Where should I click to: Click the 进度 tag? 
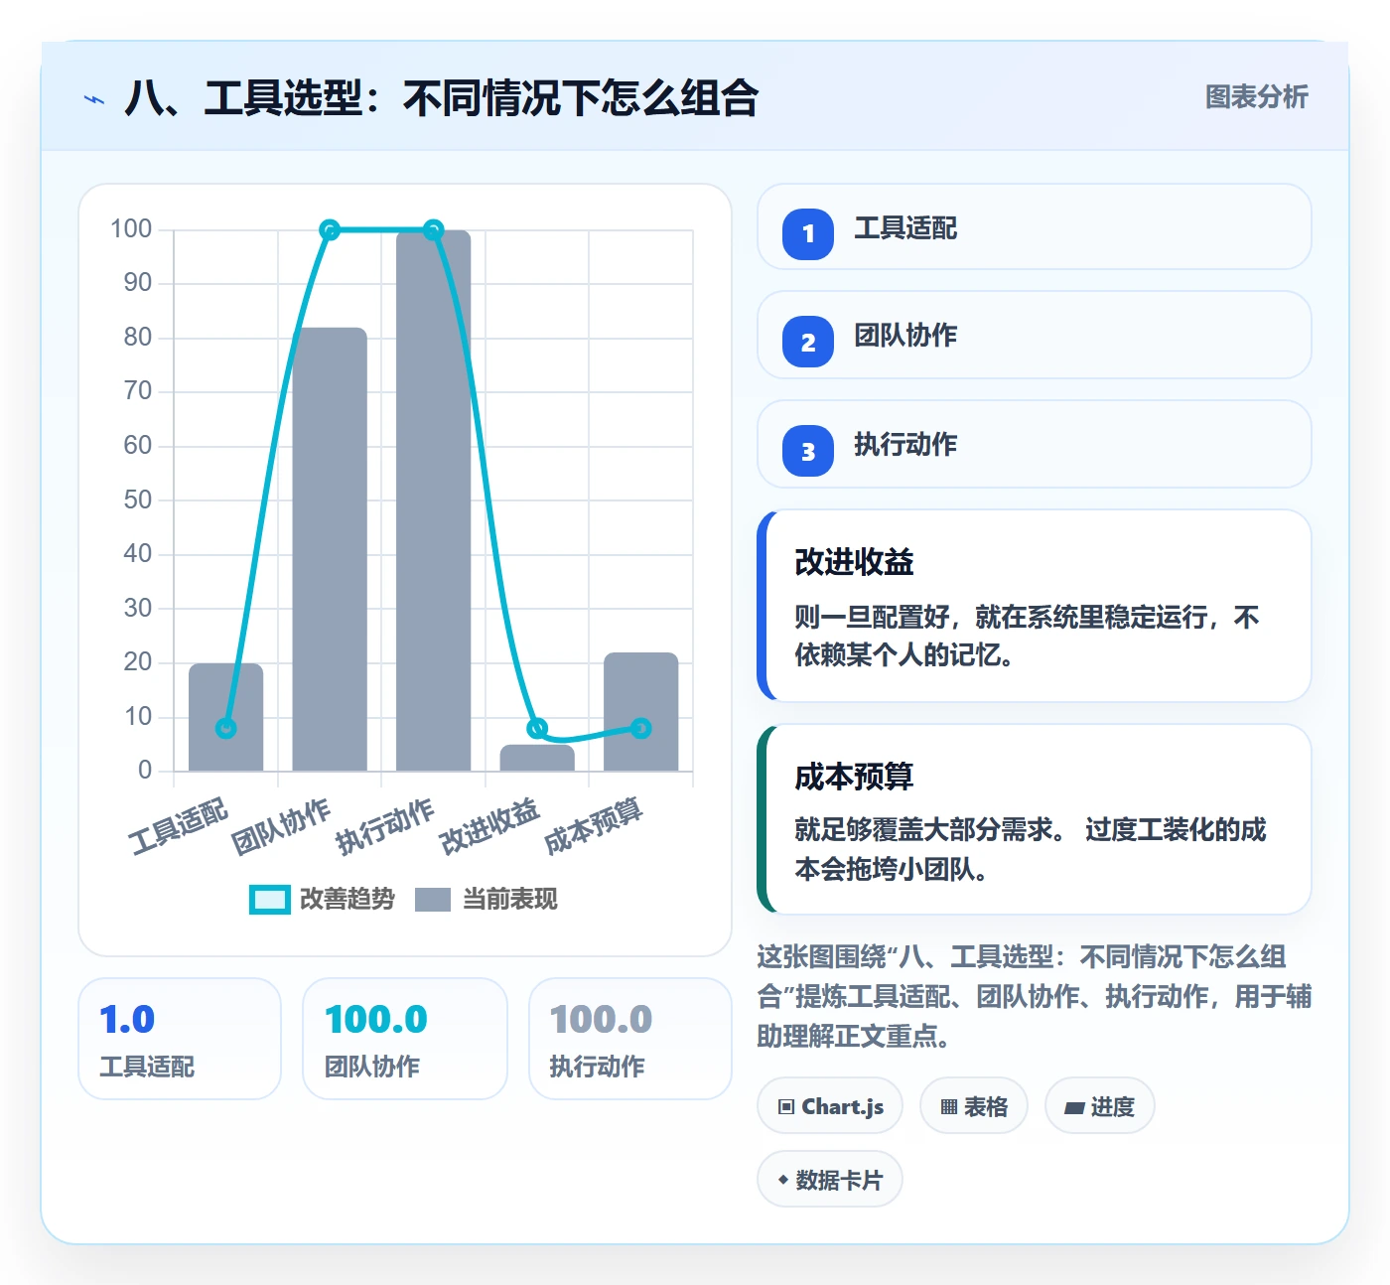pyautogui.click(x=1099, y=1105)
